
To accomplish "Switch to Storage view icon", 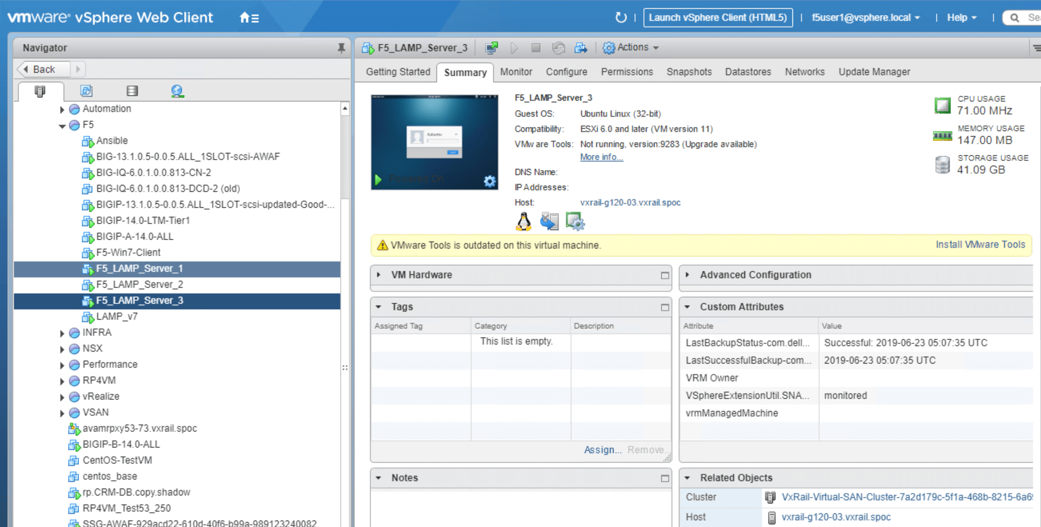I will coord(132,91).
